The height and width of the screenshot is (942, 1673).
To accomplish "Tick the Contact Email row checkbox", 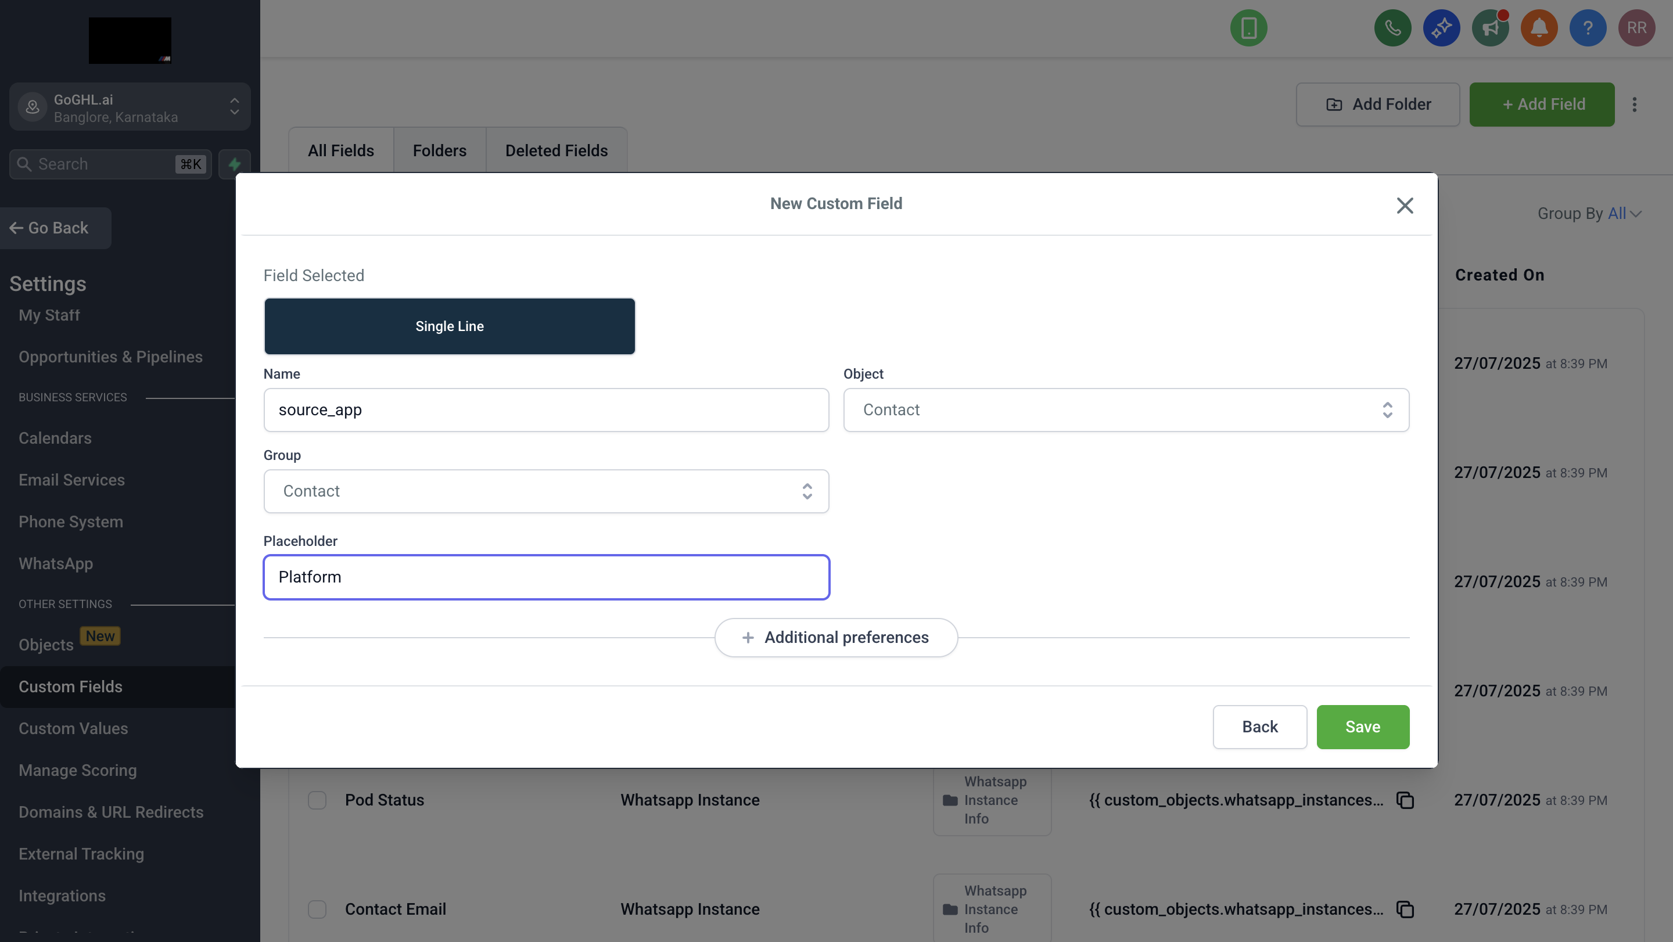I will 318,909.
